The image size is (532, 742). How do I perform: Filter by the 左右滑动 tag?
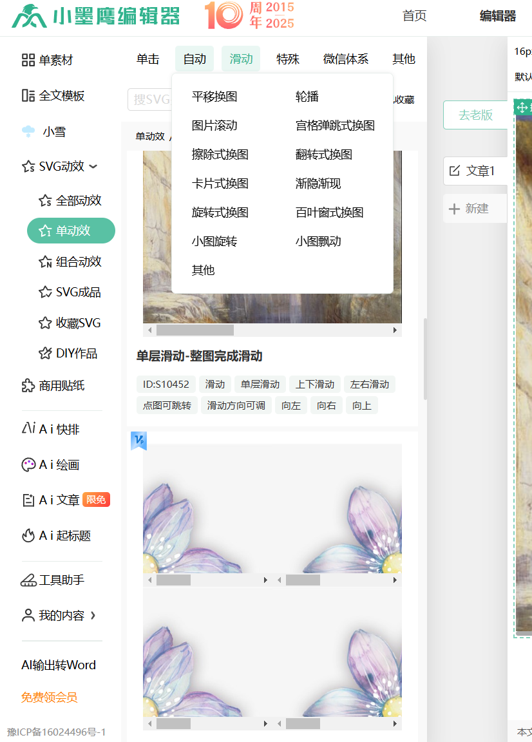click(x=370, y=385)
